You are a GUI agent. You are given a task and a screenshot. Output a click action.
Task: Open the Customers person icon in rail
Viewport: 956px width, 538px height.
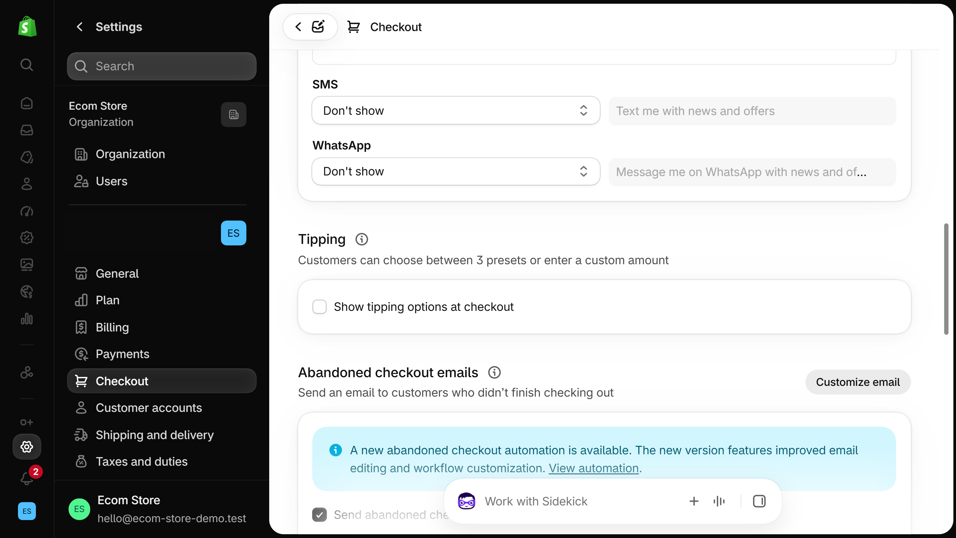tap(26, 184)
